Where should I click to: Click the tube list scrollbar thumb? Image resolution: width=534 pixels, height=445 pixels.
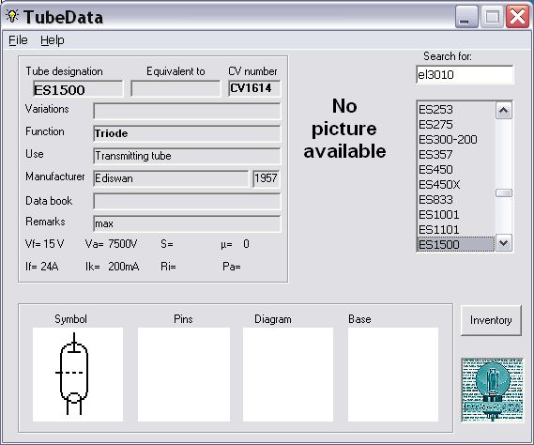coord(504,193)
